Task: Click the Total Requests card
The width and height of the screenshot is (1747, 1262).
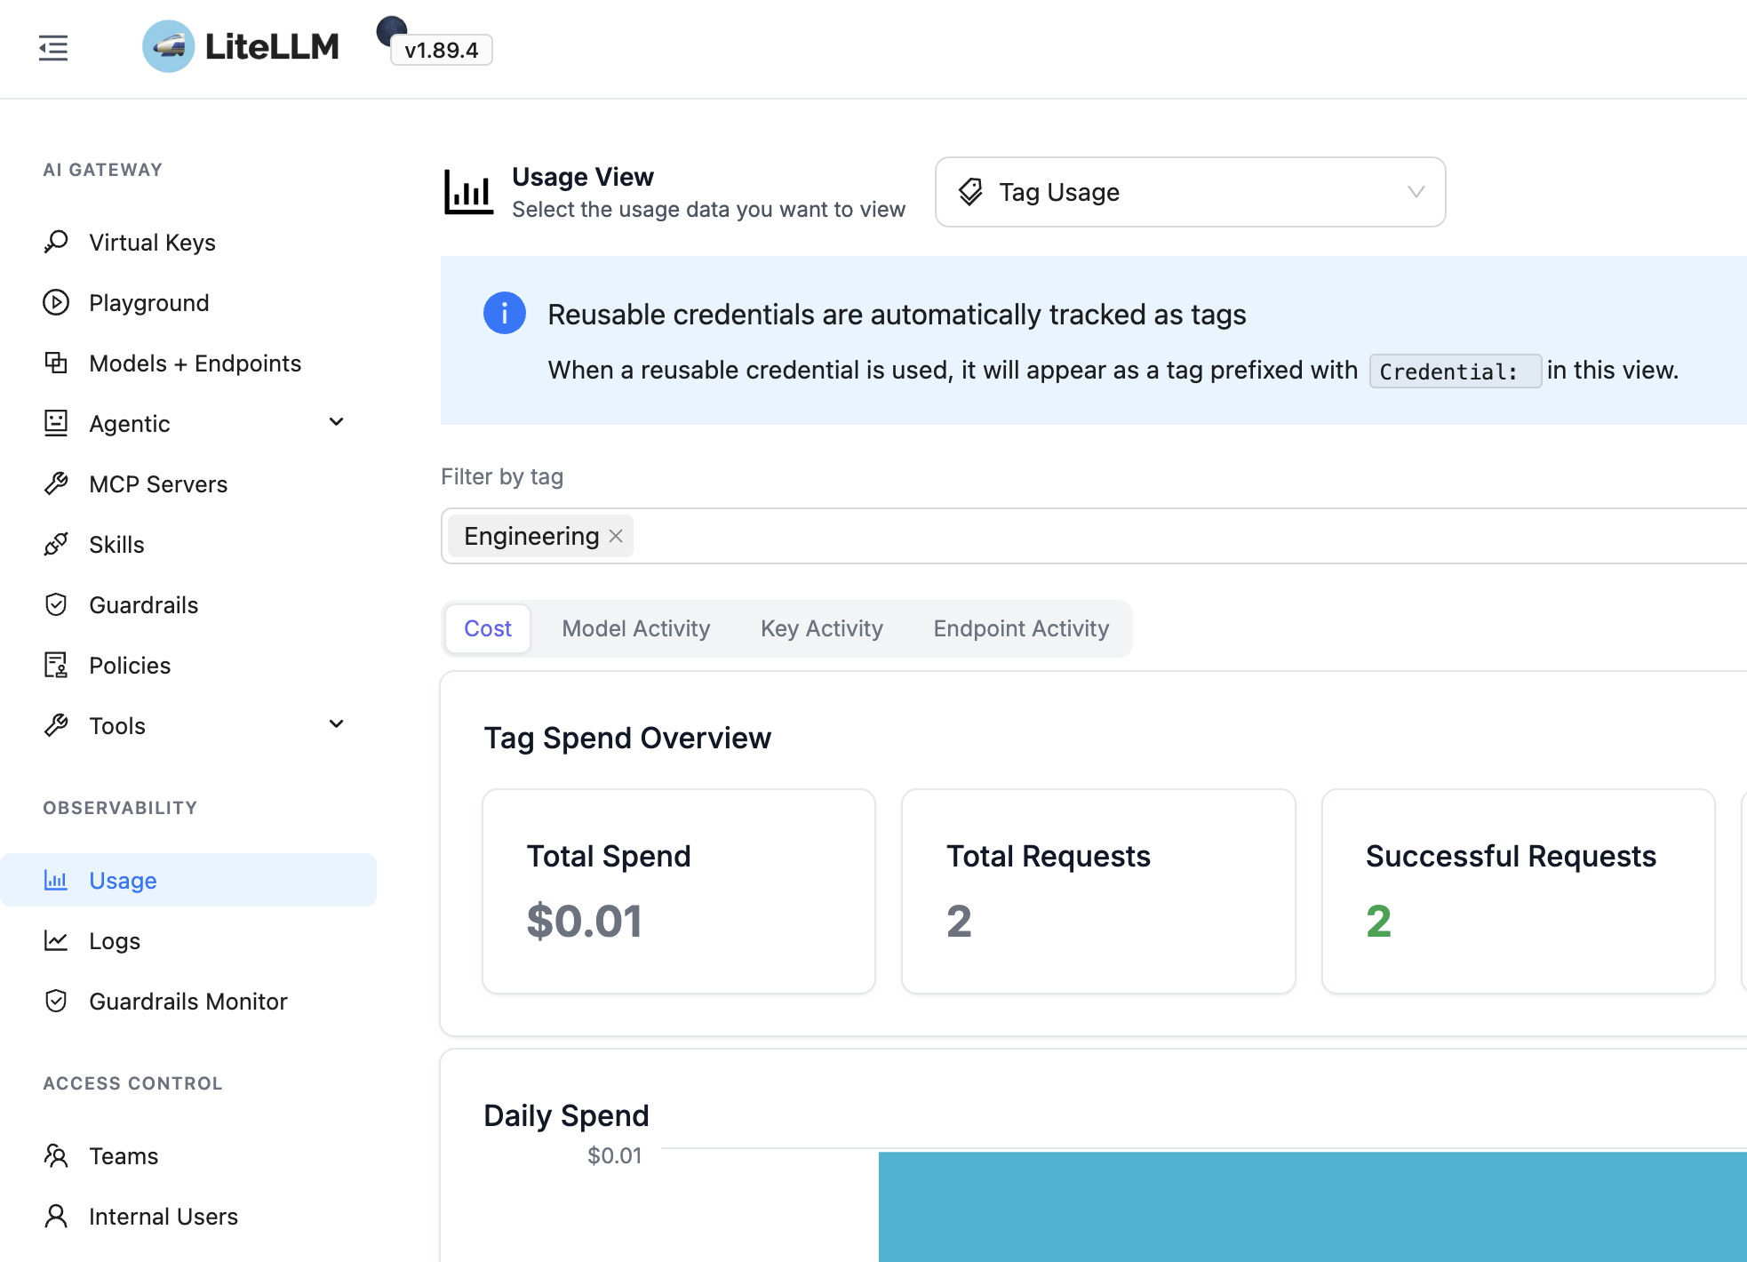Action: pyautogui.click(x=1098, y=891)
